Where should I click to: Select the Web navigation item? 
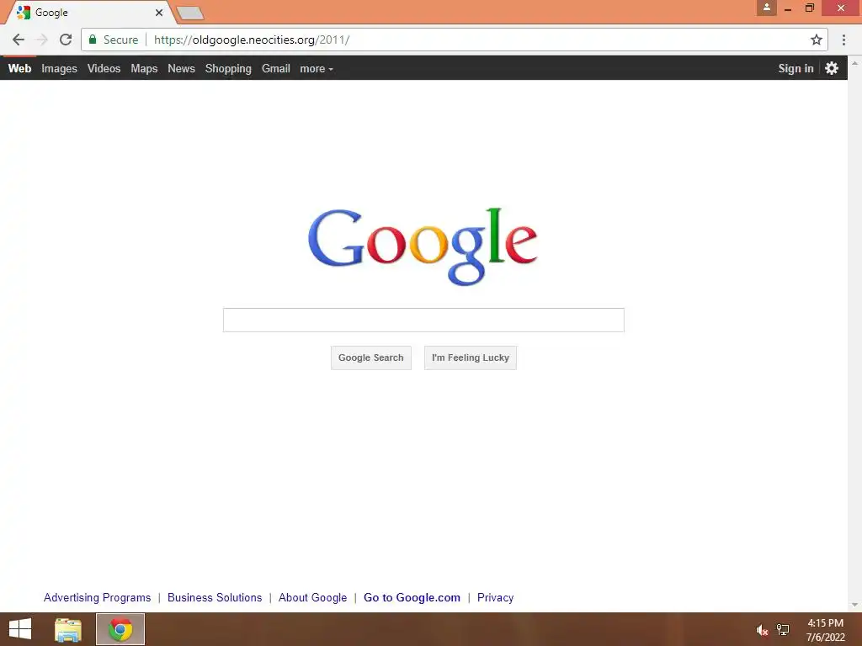click(x=20, y=69)
